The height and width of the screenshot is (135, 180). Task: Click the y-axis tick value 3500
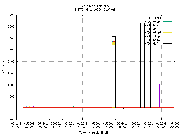pos(11,26)
